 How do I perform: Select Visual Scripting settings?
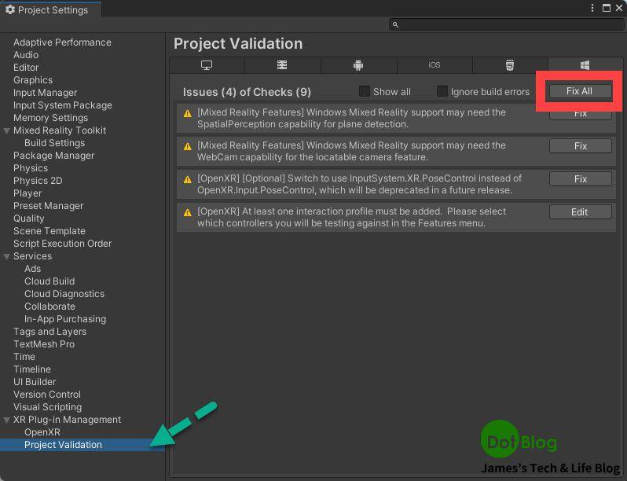(x=48, y=407)
